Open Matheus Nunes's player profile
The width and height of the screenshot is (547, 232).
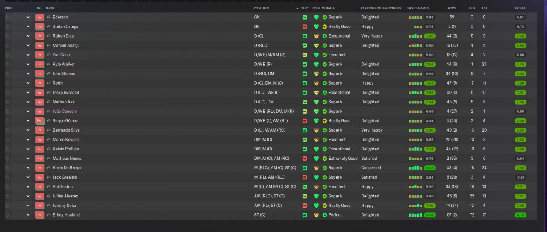click(x=67, y=159)
